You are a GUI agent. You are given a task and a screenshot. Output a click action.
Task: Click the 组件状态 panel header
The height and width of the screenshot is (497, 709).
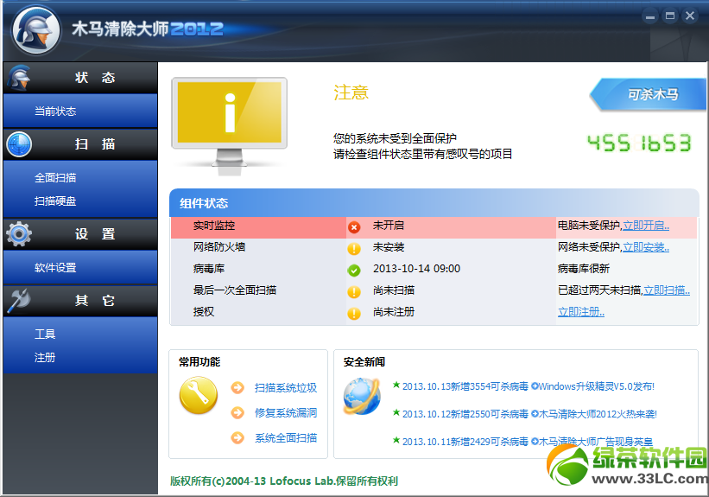[x=434, y=203]
